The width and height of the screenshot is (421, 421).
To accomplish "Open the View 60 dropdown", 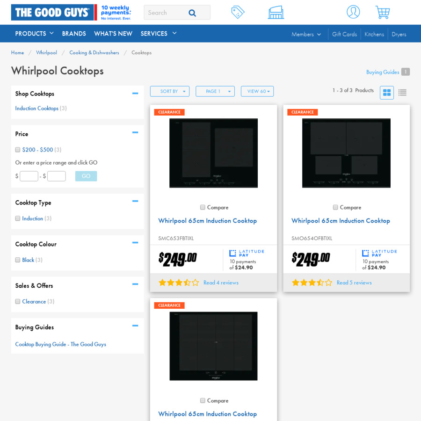I will pyautogui.click(x=257, y=91).
